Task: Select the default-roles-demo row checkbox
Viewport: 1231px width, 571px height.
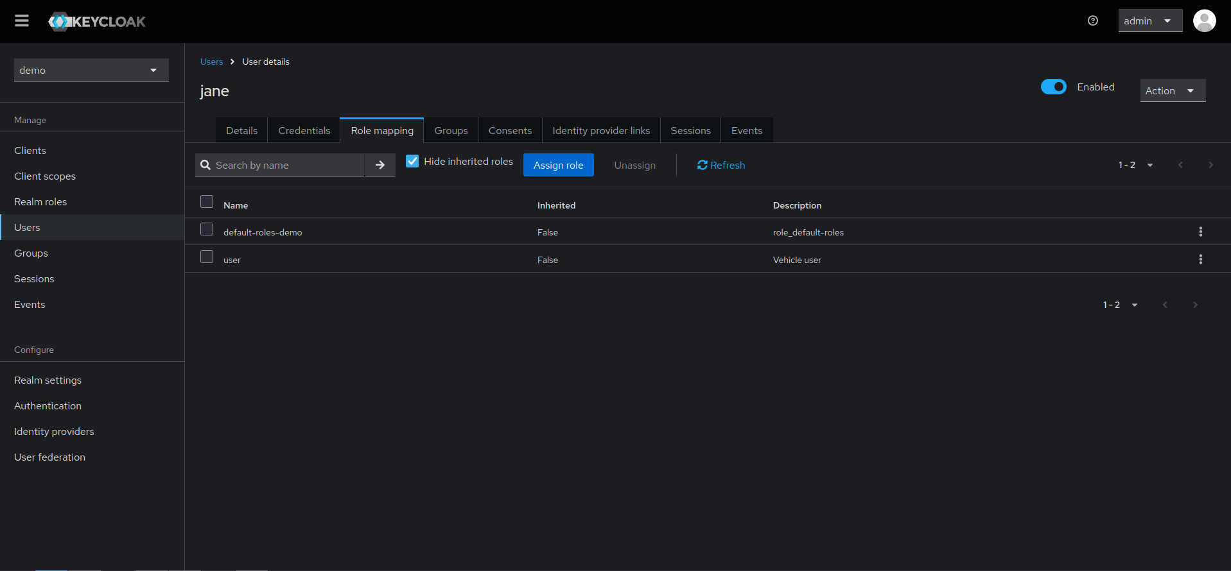Action: pyautogui.click(x=207, y=229)
